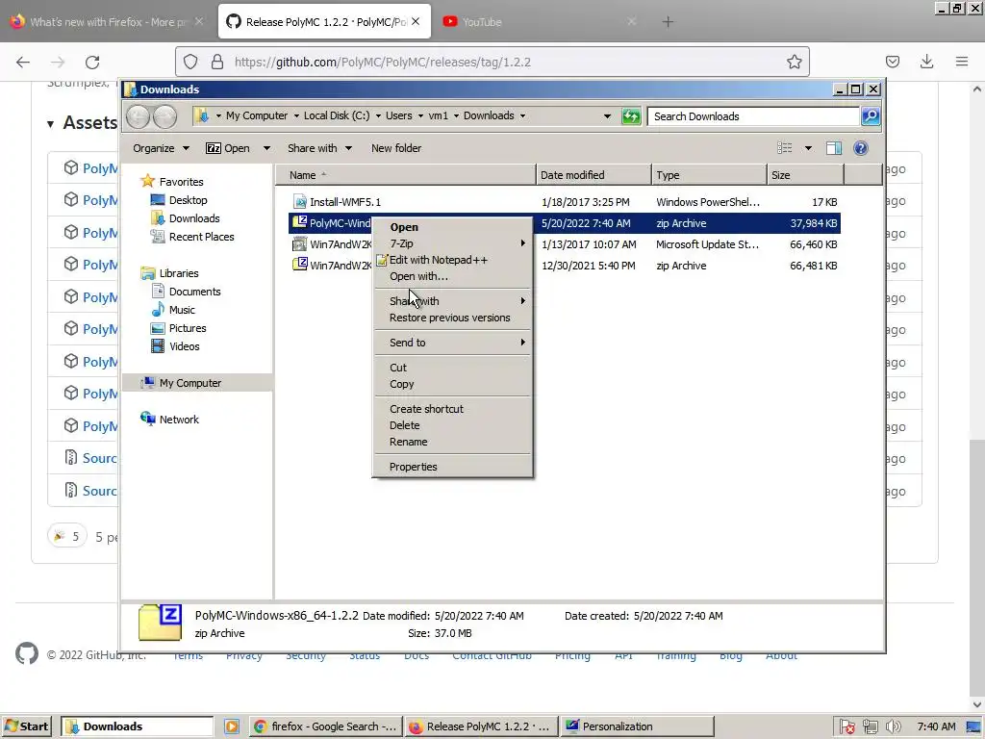The height and width of the screenshot is (739, 985).
Task: Sort by Name column header
Action: click(x=406, y=175)
